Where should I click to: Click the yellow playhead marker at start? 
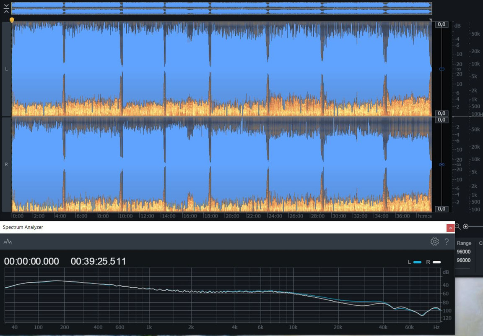point(12,20)
